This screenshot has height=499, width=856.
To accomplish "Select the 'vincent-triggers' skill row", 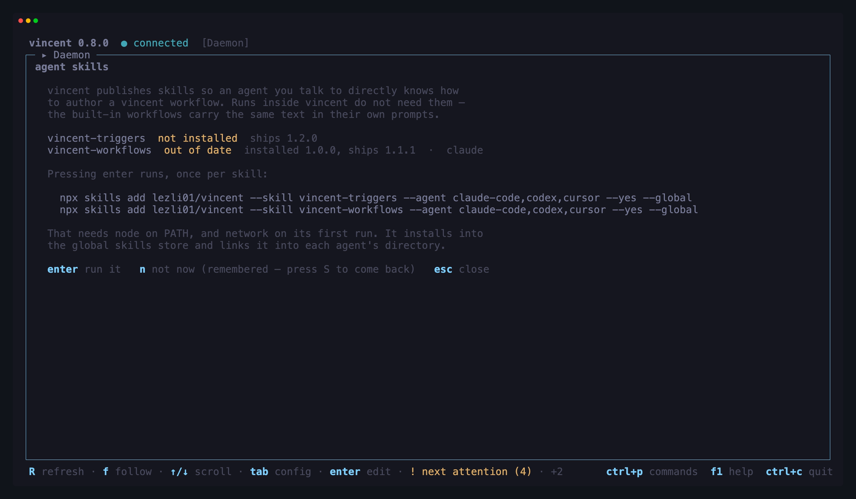I will (x=182, y=138).
